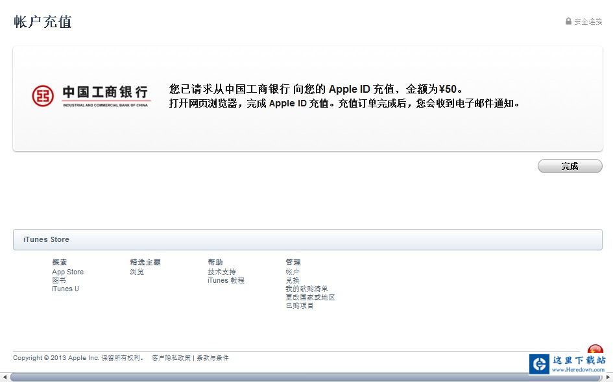Click the horizontal scrollbar right arrow

pos(608,377)
